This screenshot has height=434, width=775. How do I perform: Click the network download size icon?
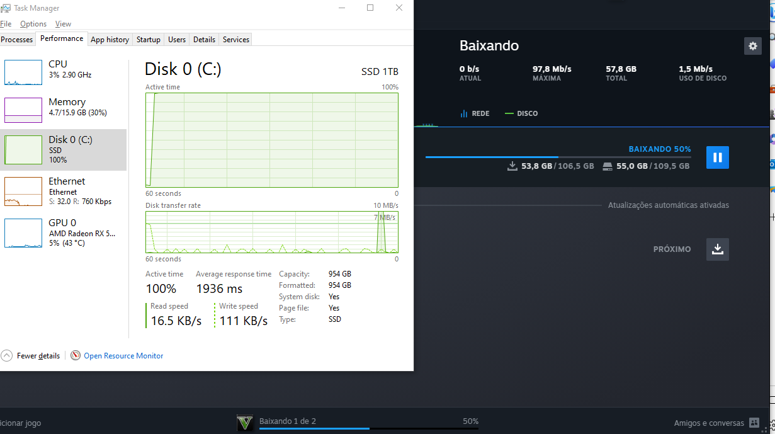point(512,166)
